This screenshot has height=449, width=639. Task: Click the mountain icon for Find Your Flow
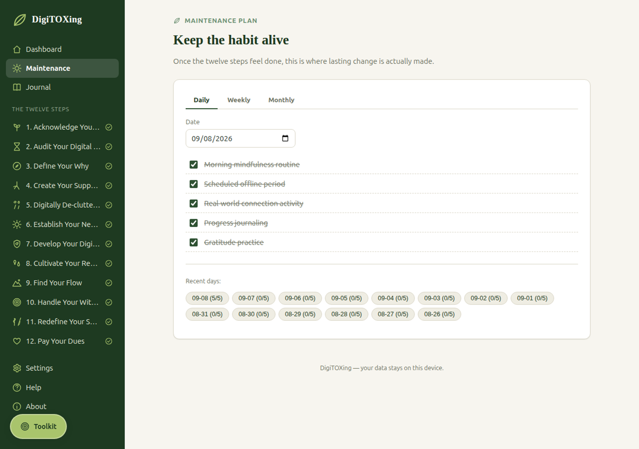pos(17,283)
